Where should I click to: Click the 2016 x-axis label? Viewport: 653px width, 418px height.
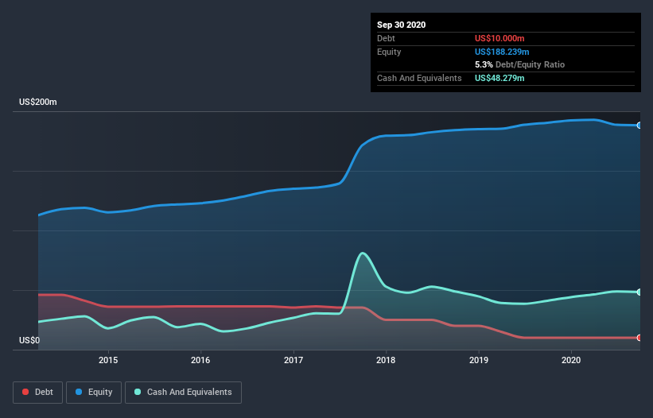(200, 360)
